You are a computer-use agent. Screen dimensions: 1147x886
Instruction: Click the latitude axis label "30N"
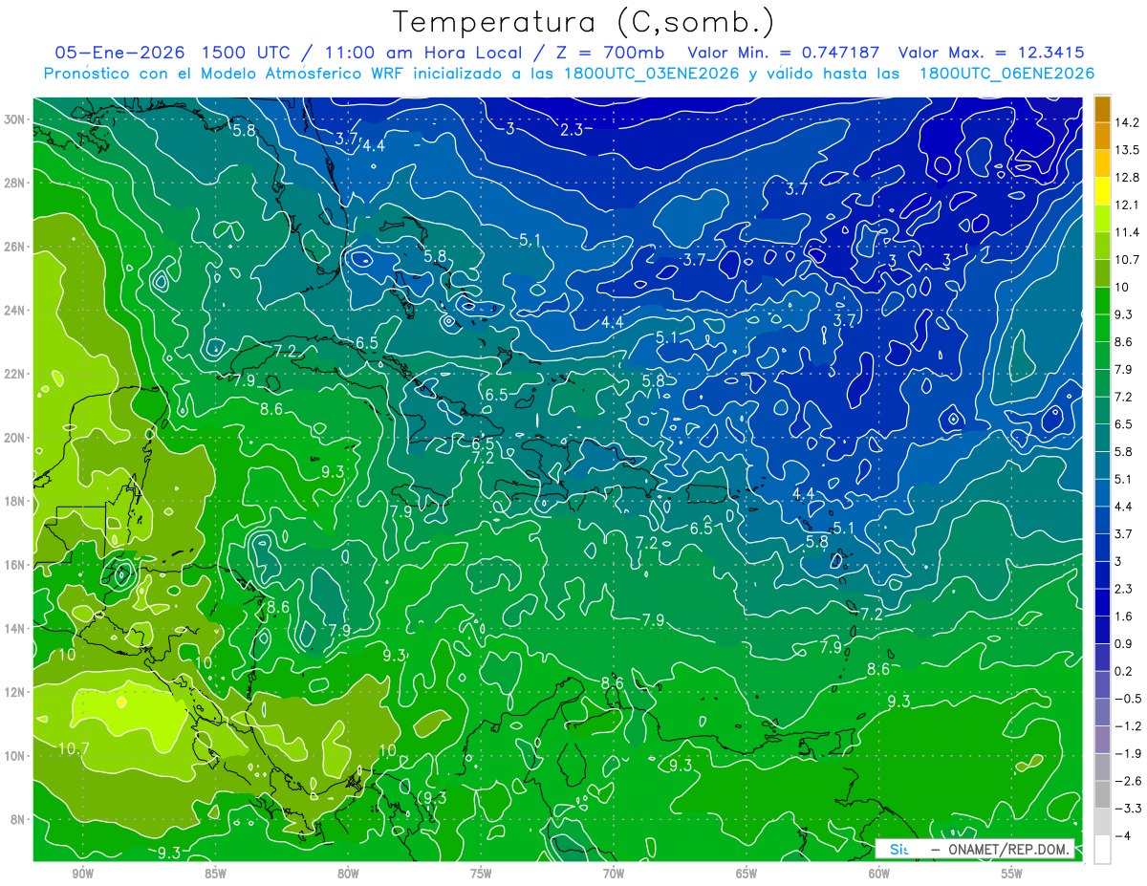click(x=16, y=119)
